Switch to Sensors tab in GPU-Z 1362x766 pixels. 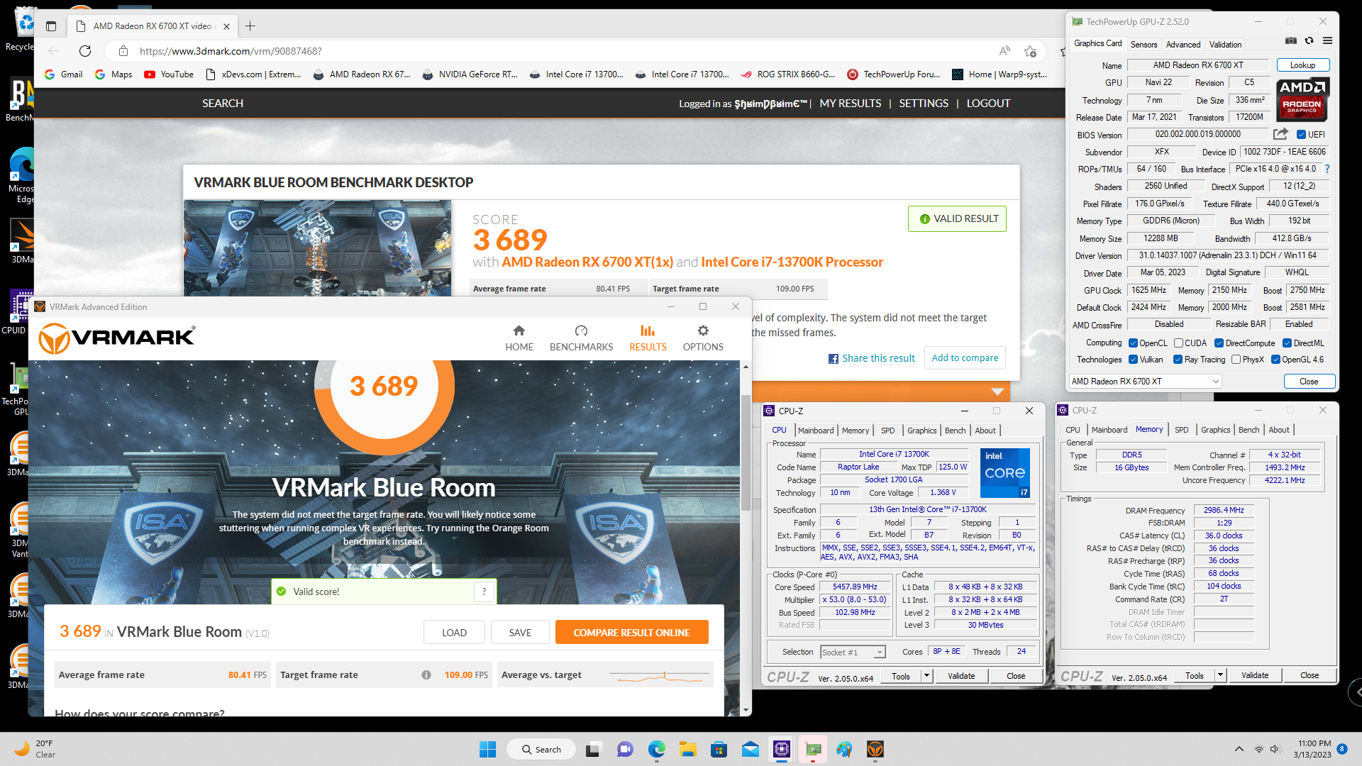(1144, 44)
